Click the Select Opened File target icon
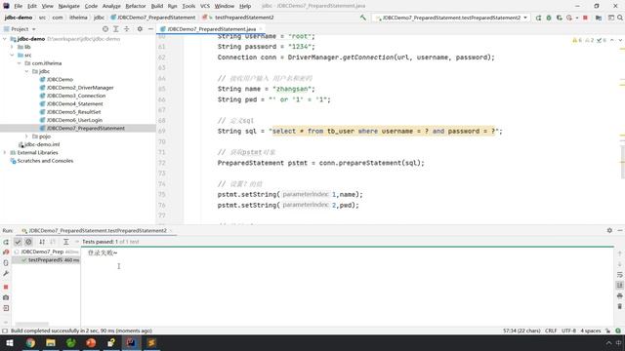Viewport: 625px width, 351px height. [x=105, y=29]
